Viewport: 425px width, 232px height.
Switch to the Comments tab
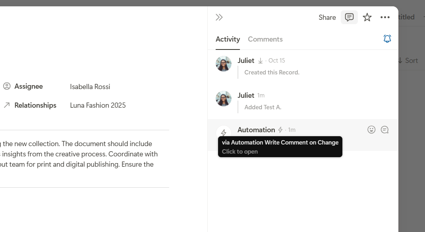pyautogui.click(x=265, y=39)
